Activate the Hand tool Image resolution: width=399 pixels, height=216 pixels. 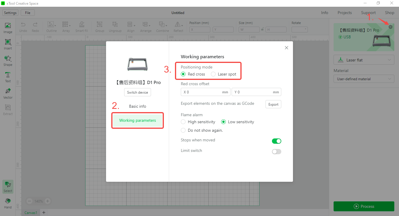tap(8, 203)
